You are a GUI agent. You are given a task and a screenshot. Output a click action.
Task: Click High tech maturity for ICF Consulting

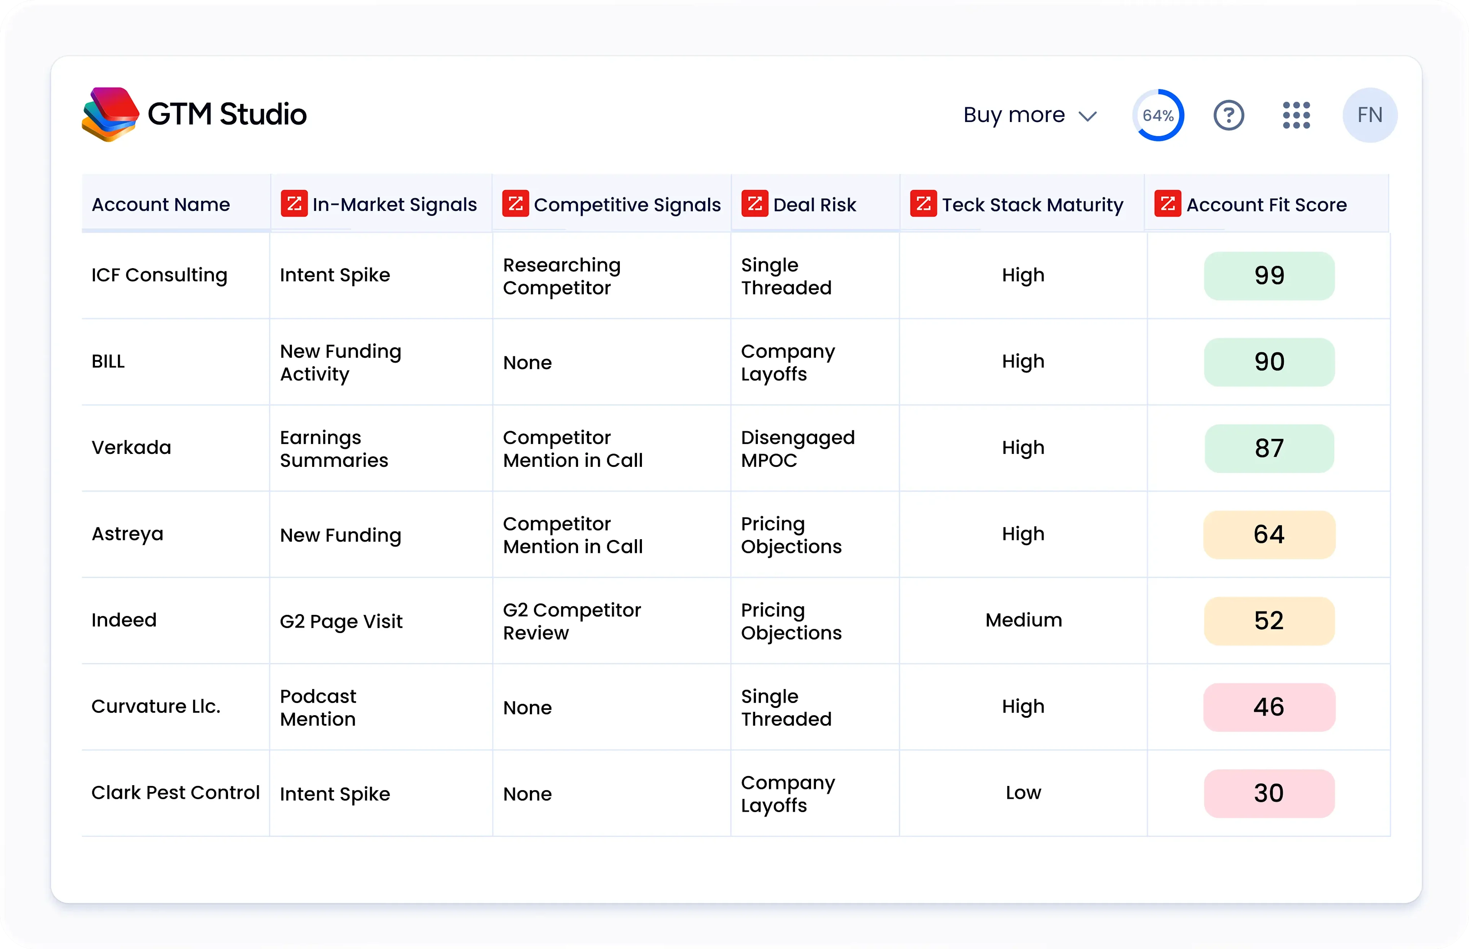coord(1023,276)
